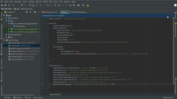The height and width of the screenshot is (99, 177).
Task: Click the Make Project hammer icon
Action: (25, 5)
